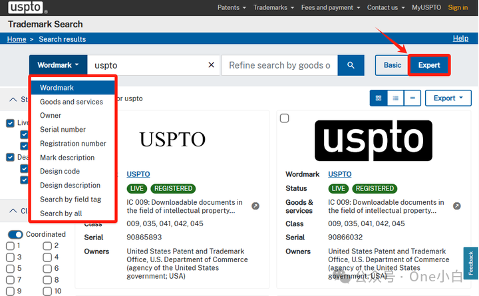The image size is (479, 296).
Task: Choose Goods and services option
Action: pyautogui.click(x=73, y=102)
